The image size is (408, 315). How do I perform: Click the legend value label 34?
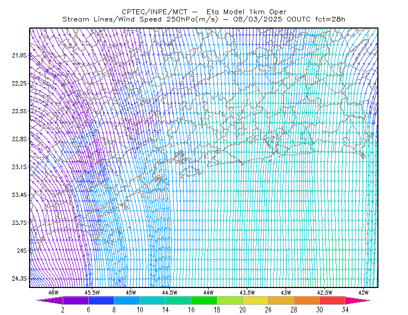(345, 310)
